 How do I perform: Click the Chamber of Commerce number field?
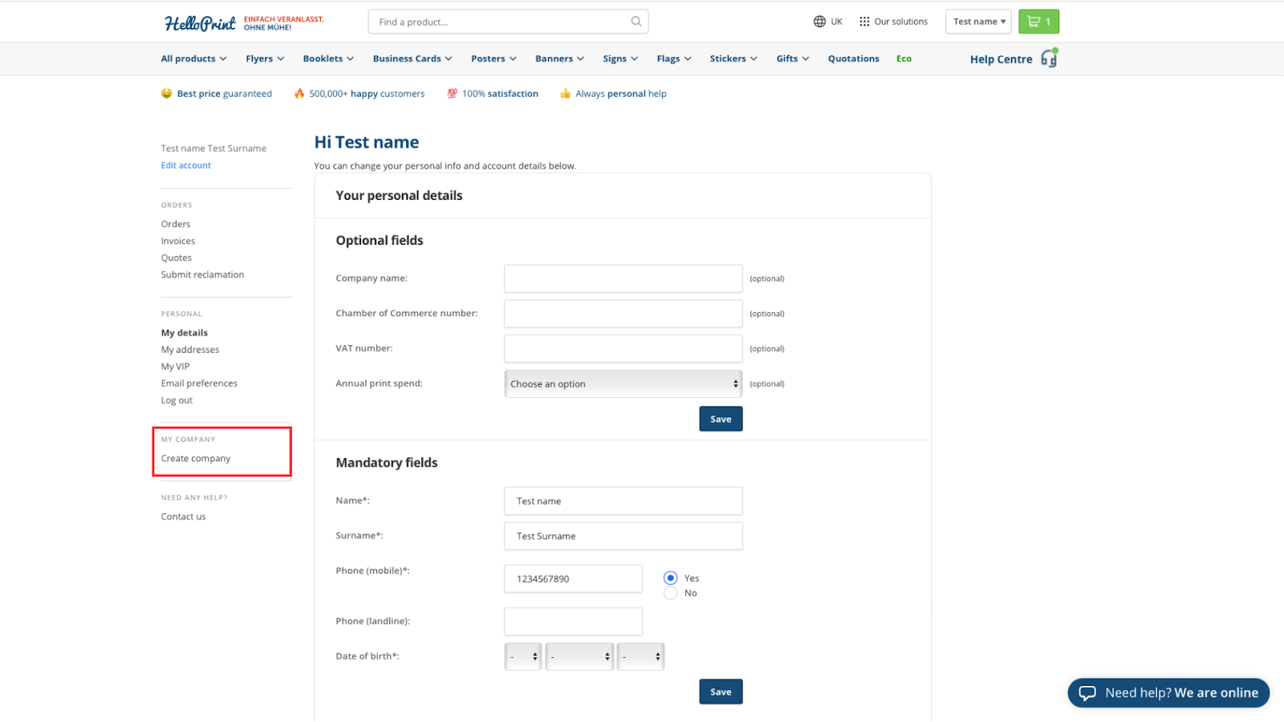tap(624, 314)
